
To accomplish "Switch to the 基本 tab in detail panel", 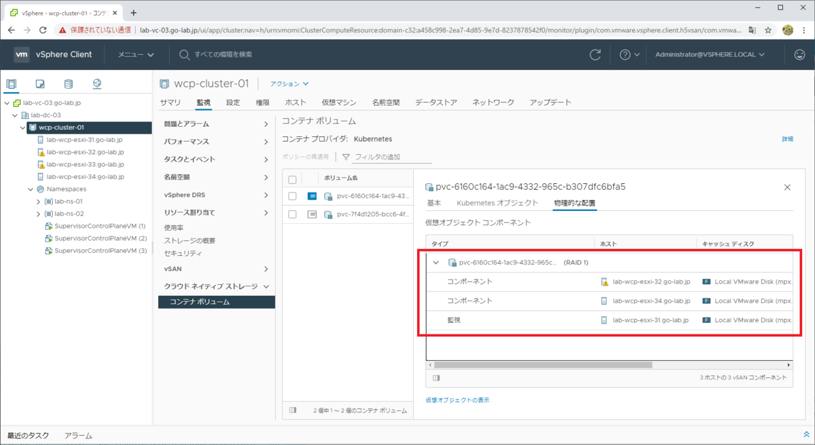I will tap(434, 203).
